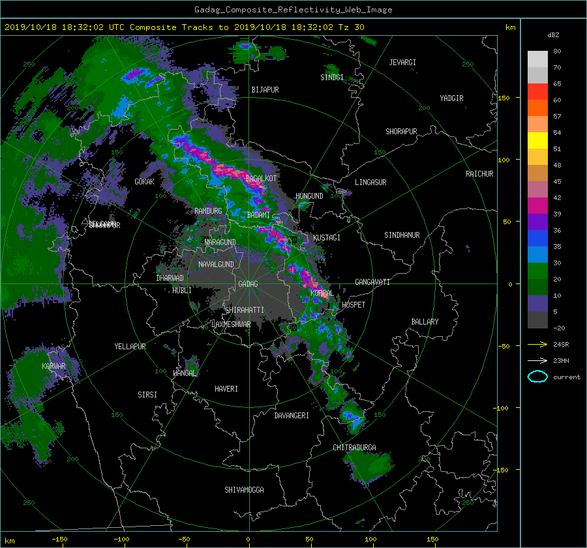Click the RAICHUR city label
This screenshot has width=587, height=548.
[479, 174]
